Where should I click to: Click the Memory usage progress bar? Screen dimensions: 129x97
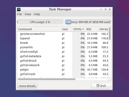coord(88,22)
